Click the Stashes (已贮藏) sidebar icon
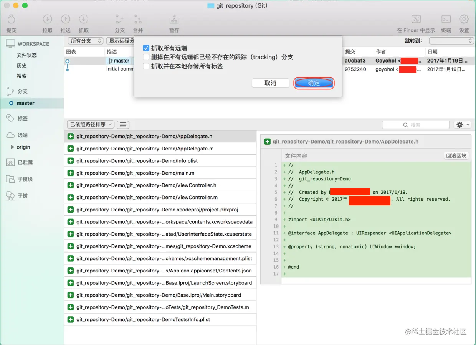The width and height of the screenshot is (476, 345). (10, 162)
